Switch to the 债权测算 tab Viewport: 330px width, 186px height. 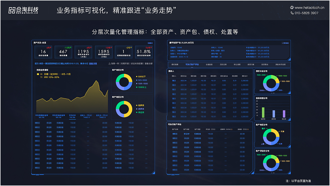pyautogui.click(x=175, y=64)
